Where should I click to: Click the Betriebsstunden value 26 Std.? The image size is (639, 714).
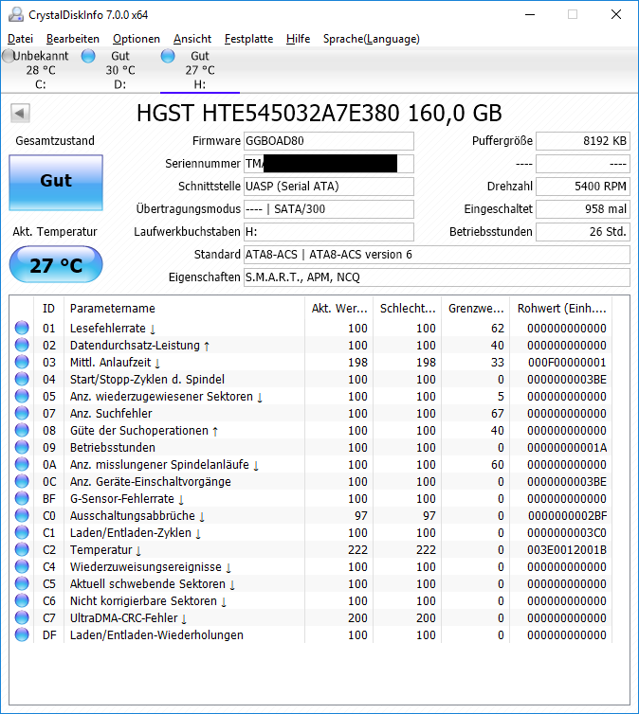[583, 232]
